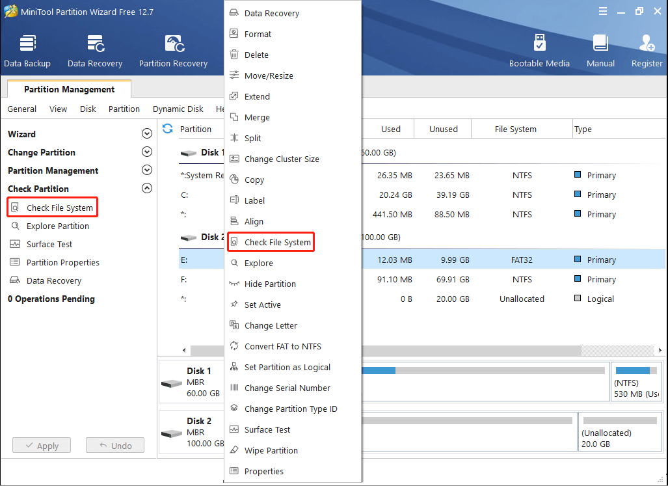Select the Unallocated 20.0 GB block
Viewport: 668px width, 486px height.
tap(620, 431)
